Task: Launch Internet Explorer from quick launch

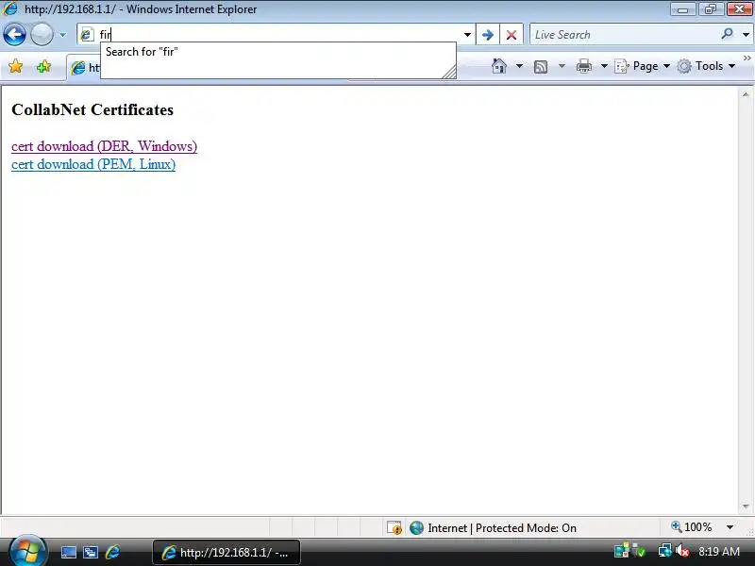Action: (x=112, y=552)
